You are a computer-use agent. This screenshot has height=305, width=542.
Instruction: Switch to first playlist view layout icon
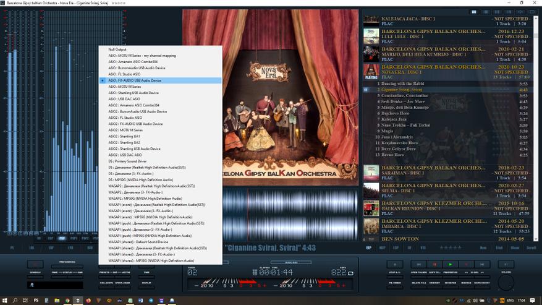click(x=474, y=12)
